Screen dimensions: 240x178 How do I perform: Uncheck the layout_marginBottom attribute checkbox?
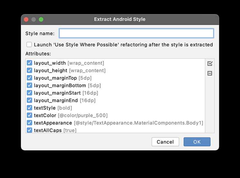(29, 85)
